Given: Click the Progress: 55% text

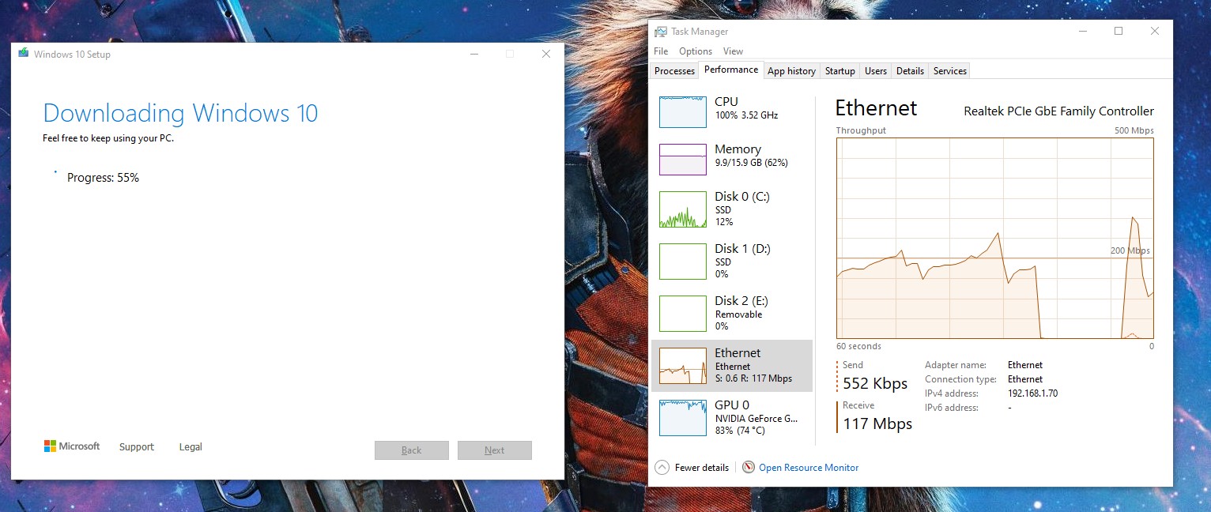Looking at the screenshot, I should pos(103,178).
